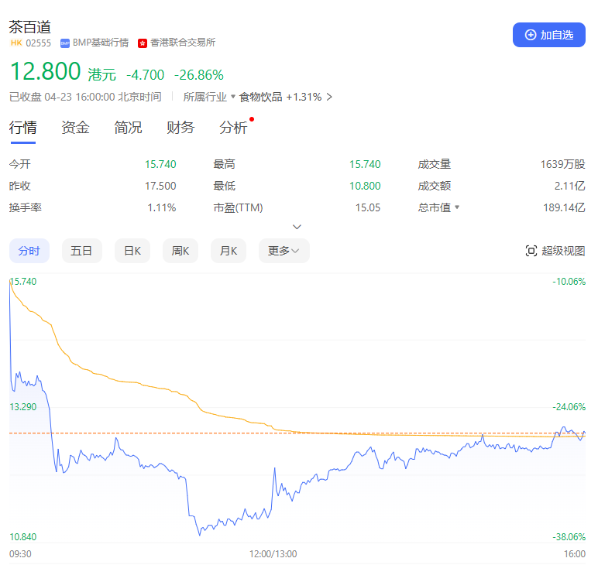Image resolution: width=598 pixels, height=565 pixels.
Task: Click the BMP基础行情 badge icon
Action: (x=65, y=43)
